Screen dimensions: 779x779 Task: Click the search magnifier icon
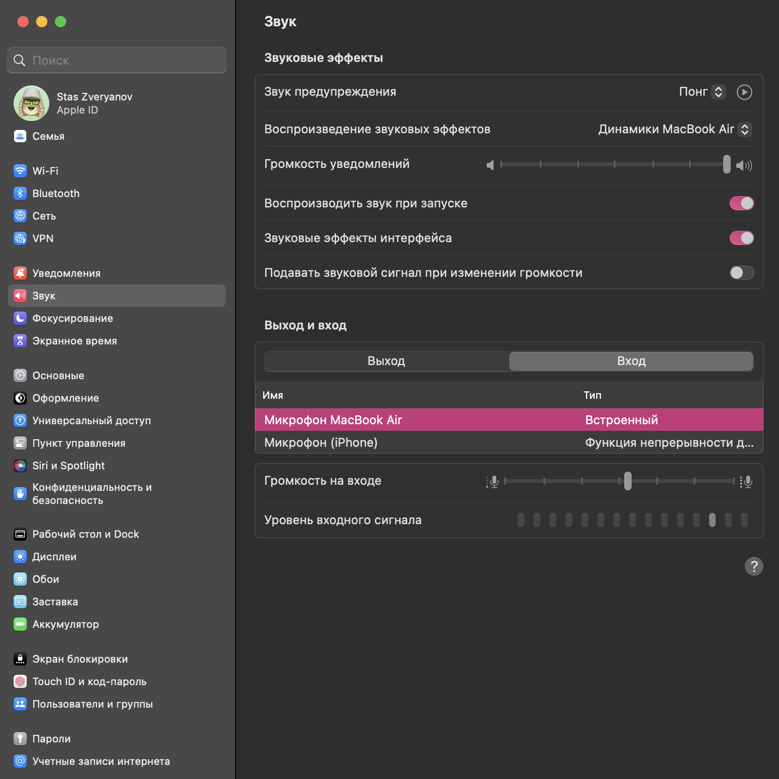tap(19, 60)
